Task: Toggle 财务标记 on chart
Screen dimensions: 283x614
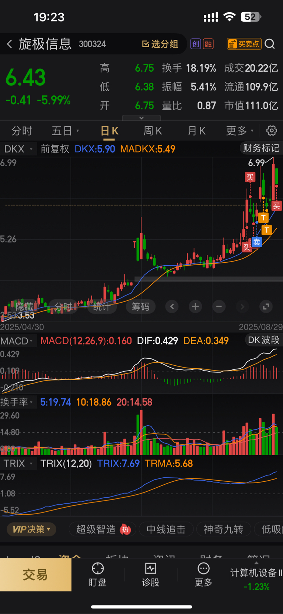Action: tap(261, 148)
